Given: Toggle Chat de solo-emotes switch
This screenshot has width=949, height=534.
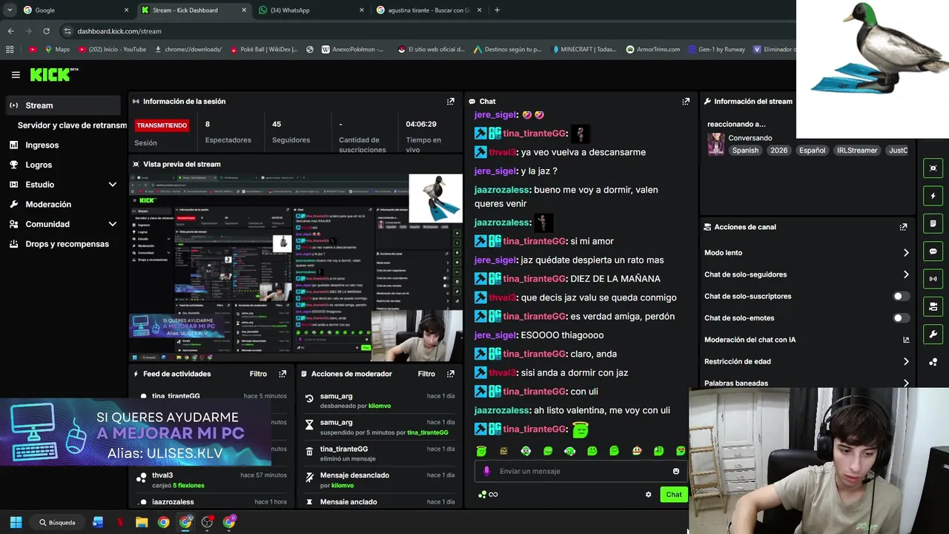Looking at the screenshot, I should (x=901, y=318).
